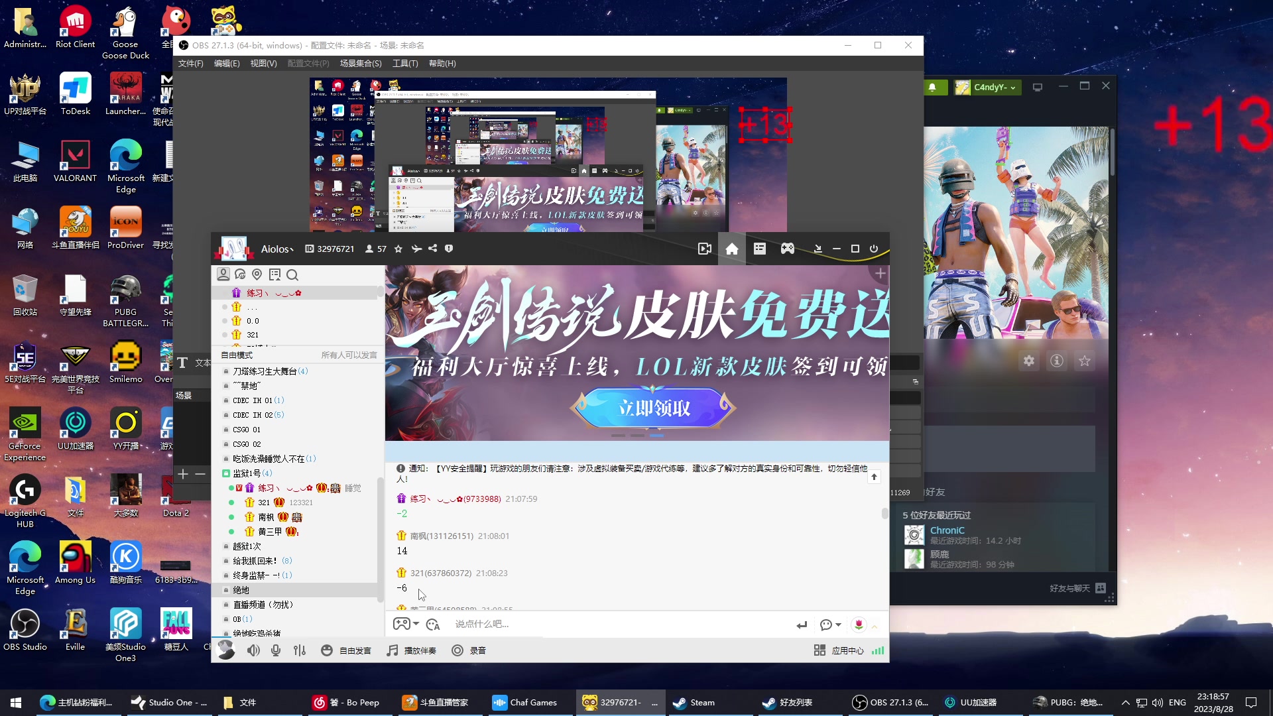This screenshot has width=1273, height=716.
Task: Expand the 给我抓回来! channel
Action: (x=225, y=561)
